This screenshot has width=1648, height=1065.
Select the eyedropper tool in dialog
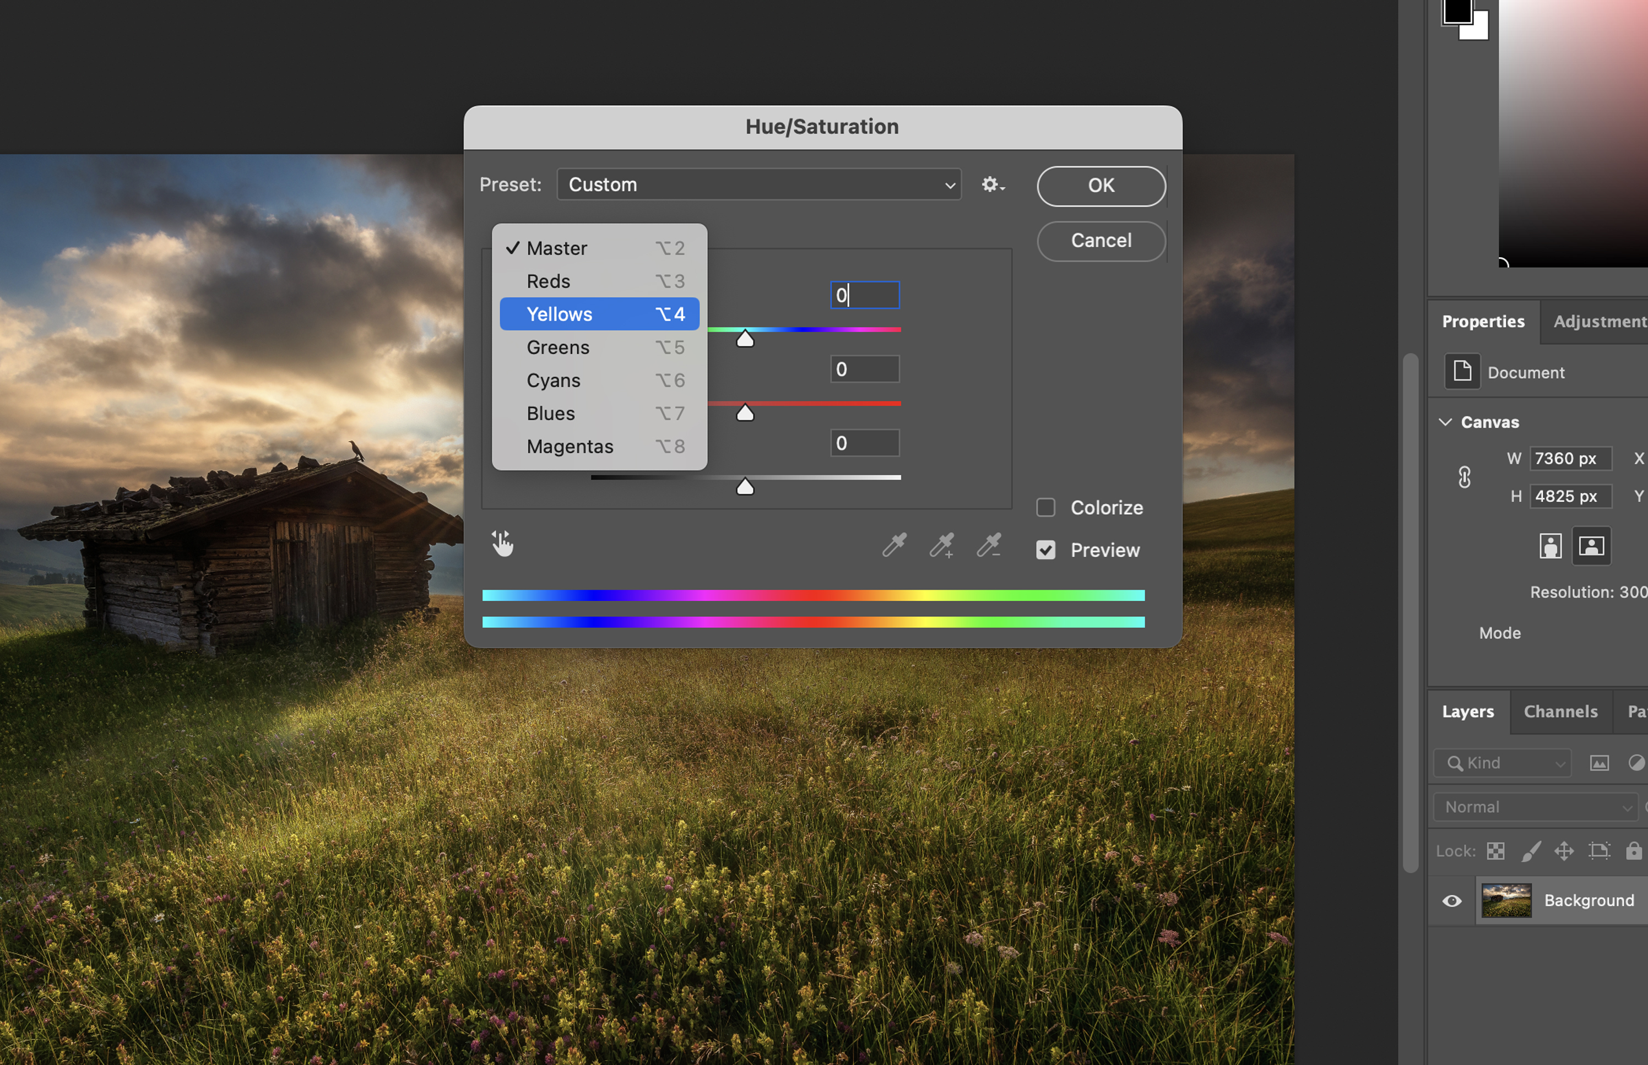893,545
